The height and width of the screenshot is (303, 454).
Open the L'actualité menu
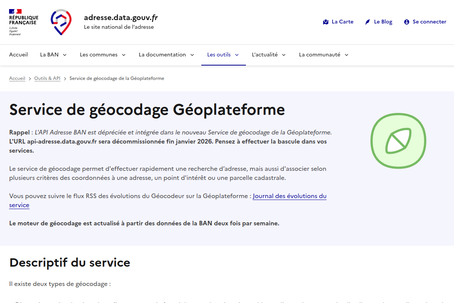tap(269, 55)
